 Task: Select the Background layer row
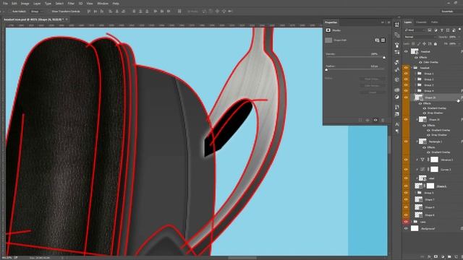tap(433, 228)
